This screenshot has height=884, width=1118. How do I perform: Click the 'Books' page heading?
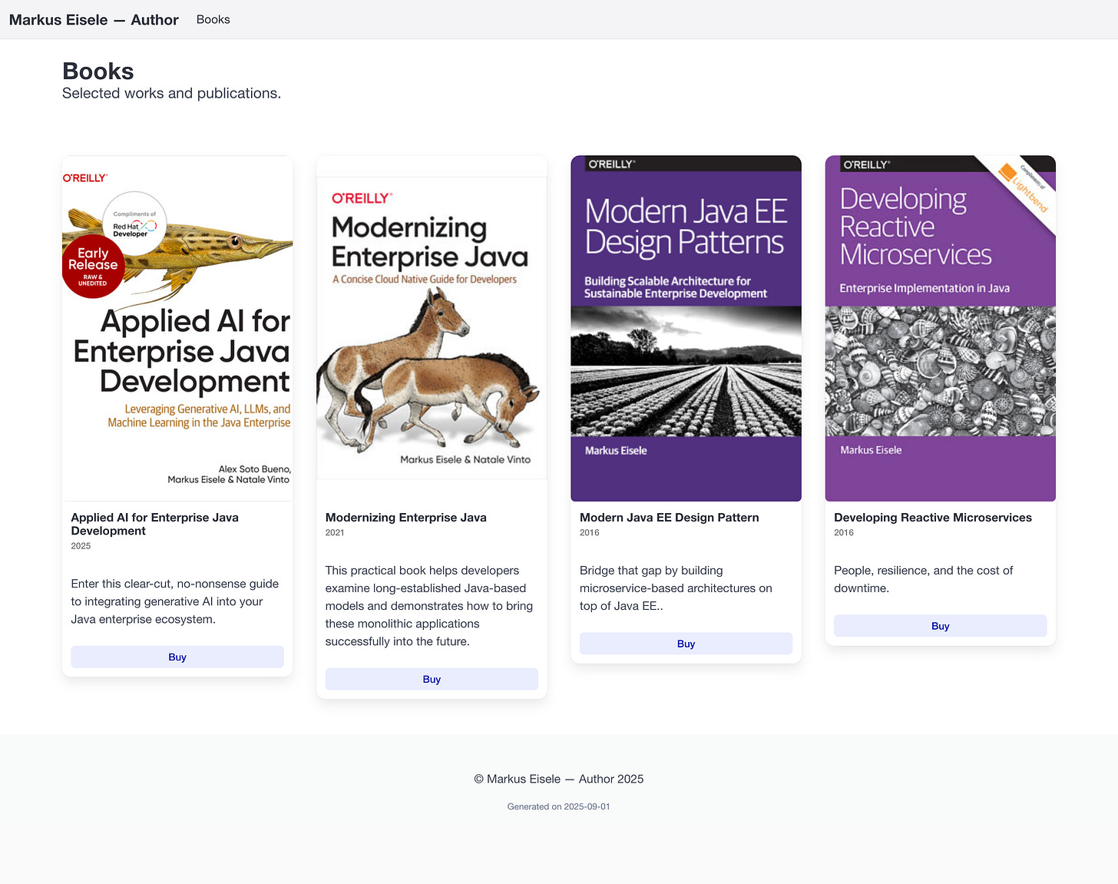point(98,71)
